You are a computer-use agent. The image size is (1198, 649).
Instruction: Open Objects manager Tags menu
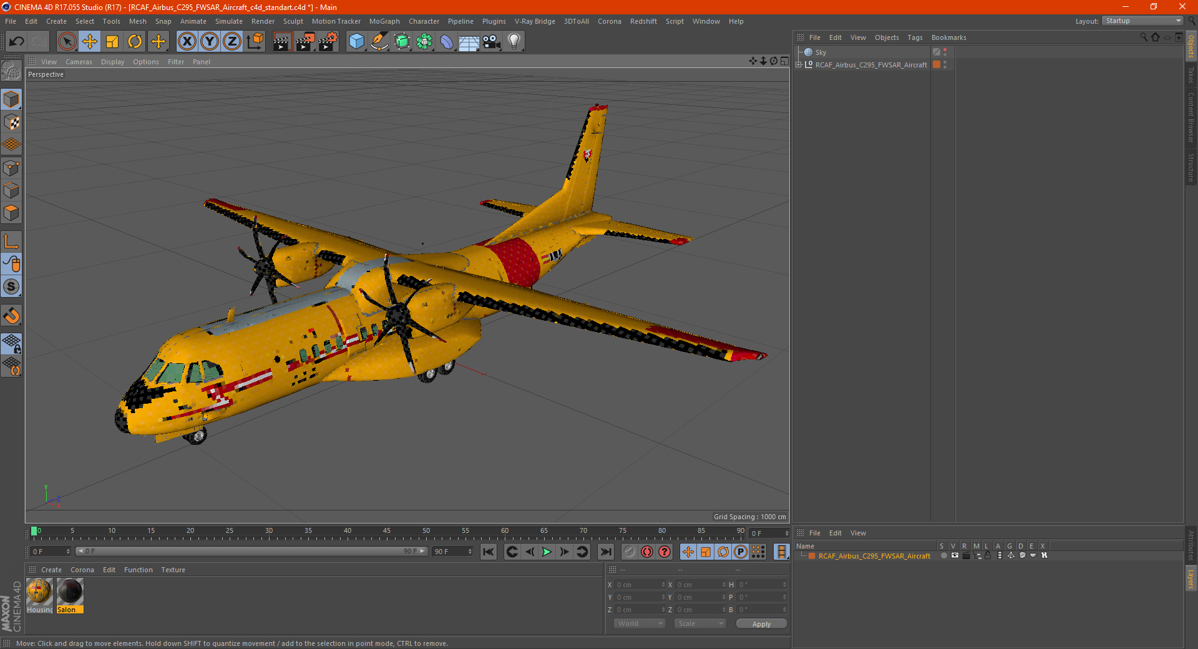point(915,37)
